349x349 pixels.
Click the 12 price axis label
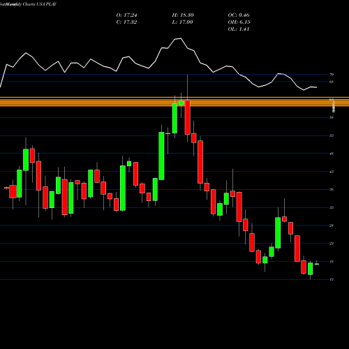[332, 279]
